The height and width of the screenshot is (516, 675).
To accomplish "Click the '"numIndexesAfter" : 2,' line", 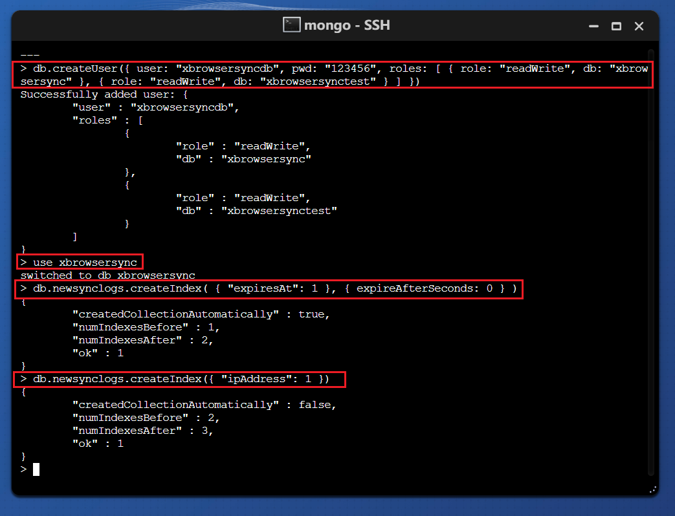I will [143, 340].
